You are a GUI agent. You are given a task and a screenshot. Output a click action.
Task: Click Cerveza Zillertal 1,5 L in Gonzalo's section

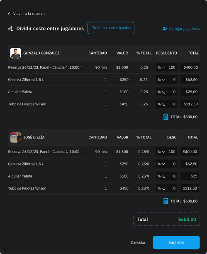click(x=26, y=80)
